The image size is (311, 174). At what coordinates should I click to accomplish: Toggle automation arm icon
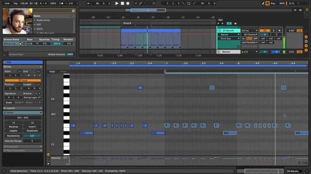140,3
